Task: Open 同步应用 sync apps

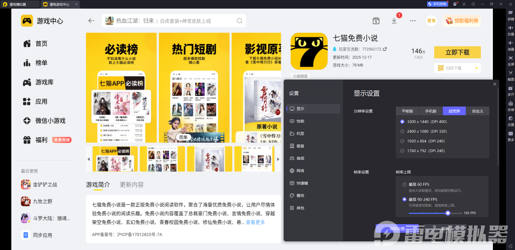Action: [37, 235]
